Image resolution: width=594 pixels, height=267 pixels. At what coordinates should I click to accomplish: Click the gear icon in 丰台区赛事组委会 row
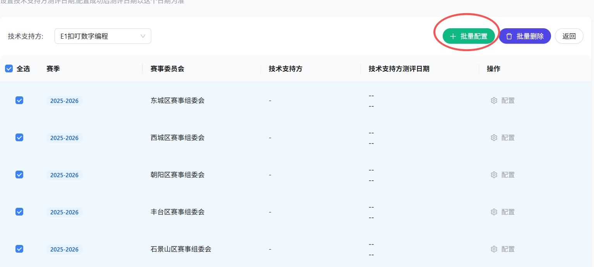pyautogui.click(x=494, y=212)
